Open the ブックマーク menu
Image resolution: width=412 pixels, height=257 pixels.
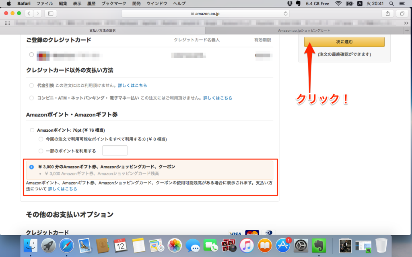coord(114,3)
